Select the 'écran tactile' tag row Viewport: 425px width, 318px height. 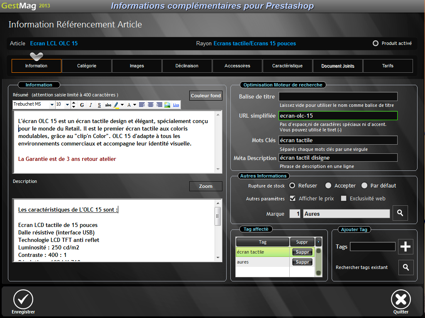click(x=275, y=252)
